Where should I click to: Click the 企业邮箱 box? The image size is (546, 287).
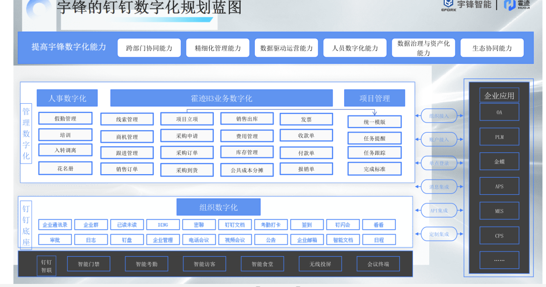pos(307,240)
